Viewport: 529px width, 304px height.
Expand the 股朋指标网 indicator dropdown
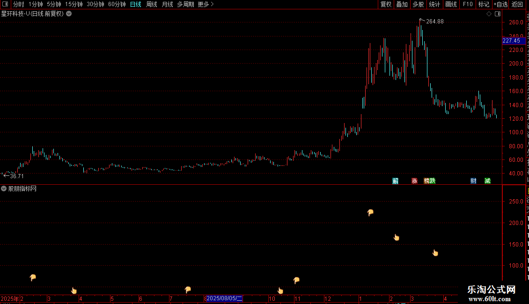(x=4, y=189)
